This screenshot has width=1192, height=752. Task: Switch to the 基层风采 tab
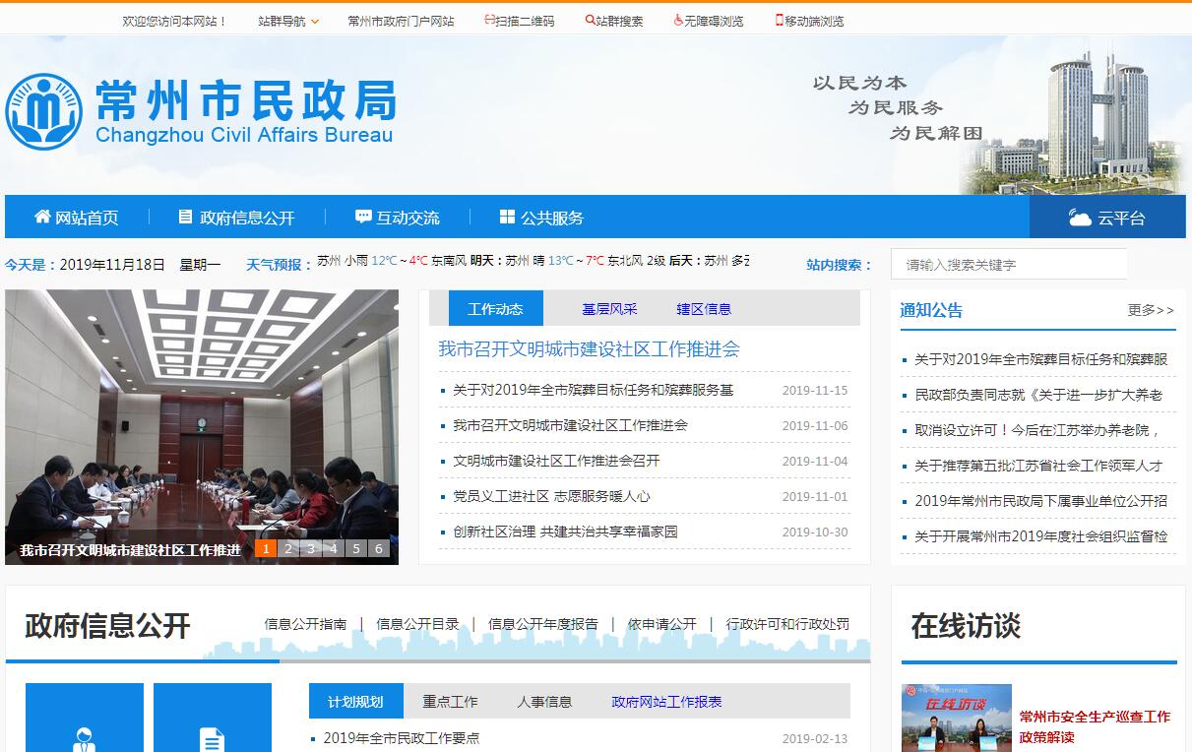pos(609,309)
